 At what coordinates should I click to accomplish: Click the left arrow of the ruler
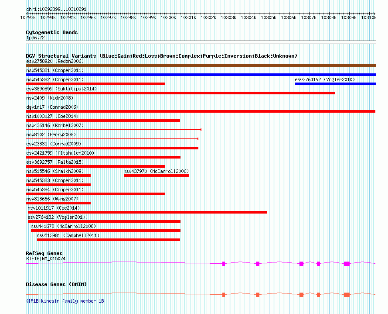coord(27,14)
